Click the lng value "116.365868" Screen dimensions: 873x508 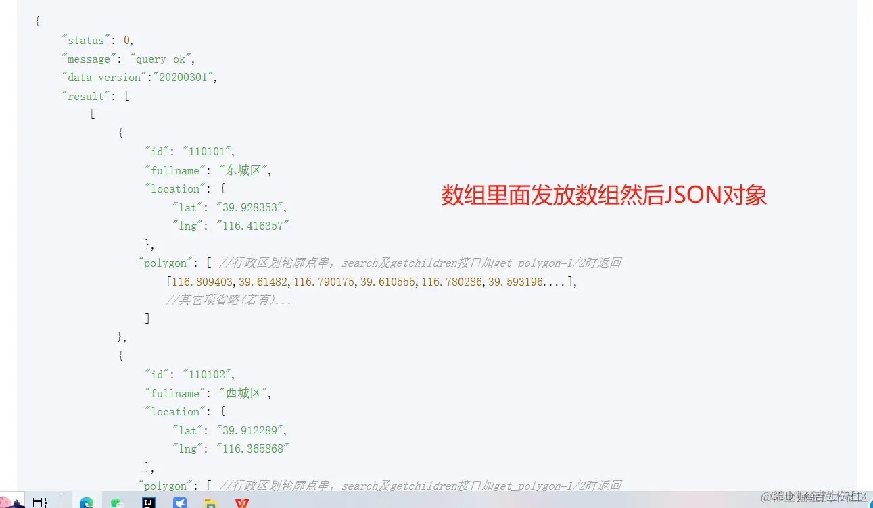[253, 449]
